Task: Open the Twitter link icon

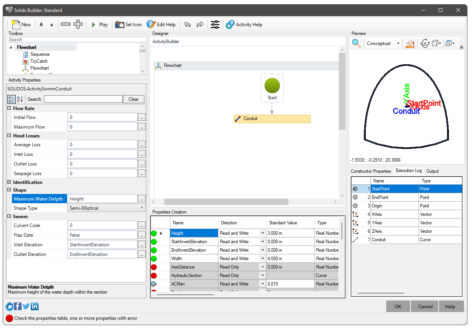Action: pos(26,306)
